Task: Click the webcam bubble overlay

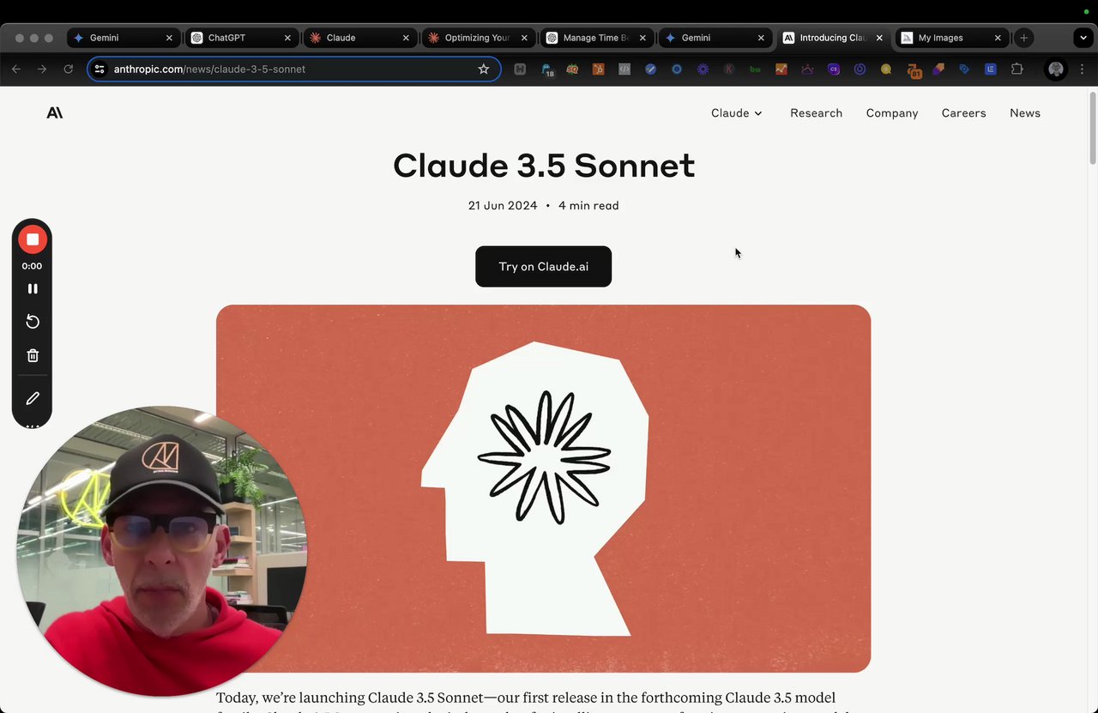Action: pos(162,551)
